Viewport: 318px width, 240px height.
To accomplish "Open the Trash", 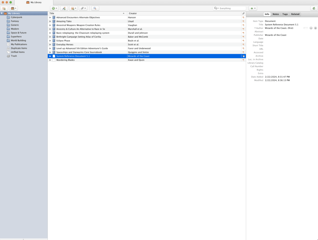I will point(13,56).
